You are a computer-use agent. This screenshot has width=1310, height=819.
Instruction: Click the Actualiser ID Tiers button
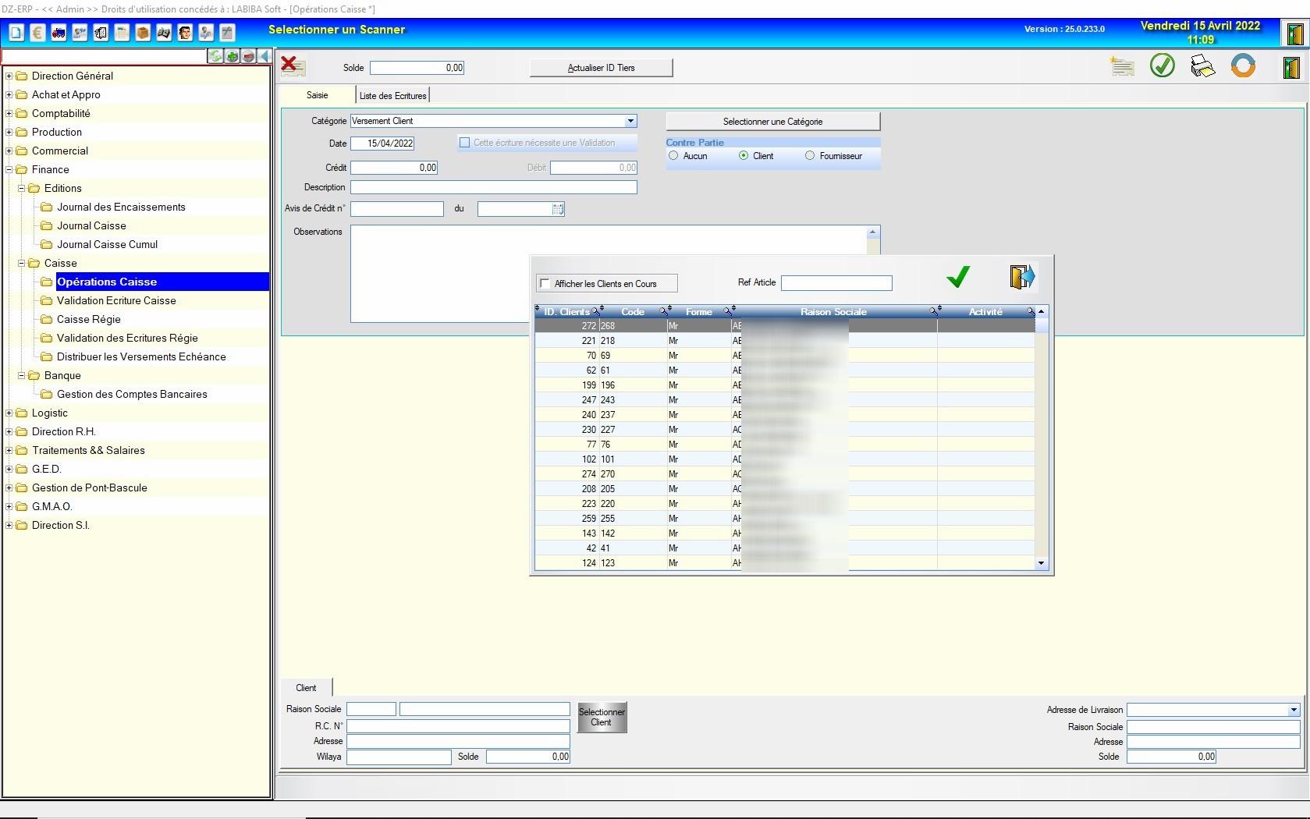tap(601, 68)
